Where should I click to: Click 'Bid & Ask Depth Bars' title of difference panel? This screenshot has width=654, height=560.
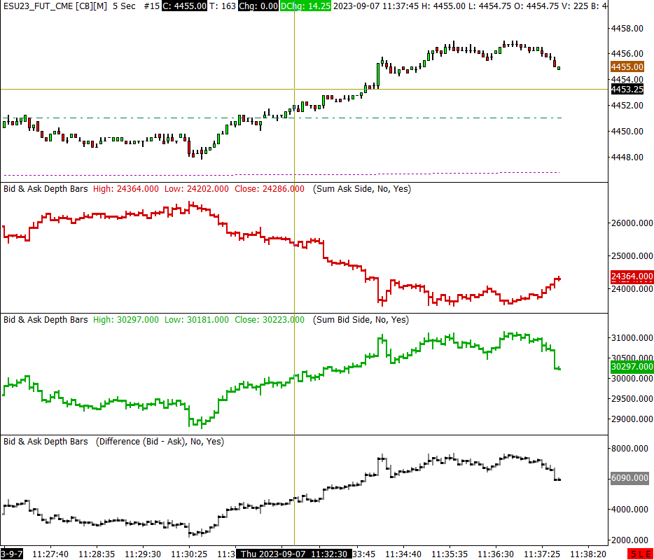[46, 442]
